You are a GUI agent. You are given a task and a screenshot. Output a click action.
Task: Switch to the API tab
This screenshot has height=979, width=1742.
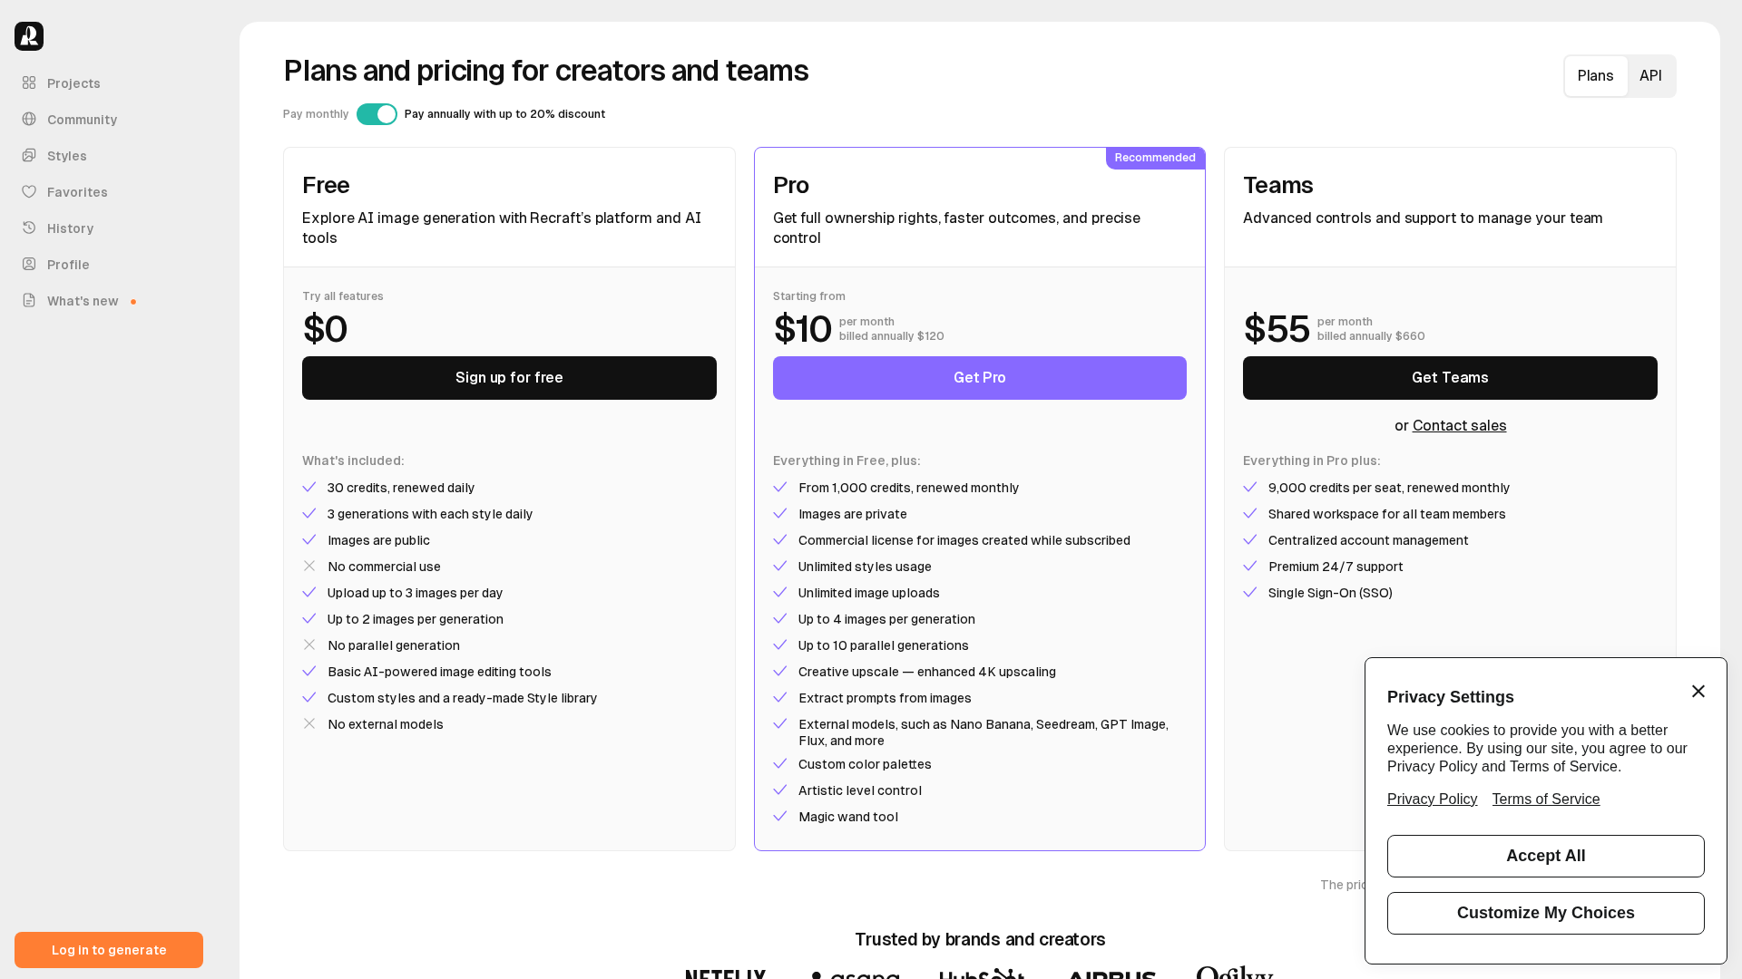(x=1650, y=76)
